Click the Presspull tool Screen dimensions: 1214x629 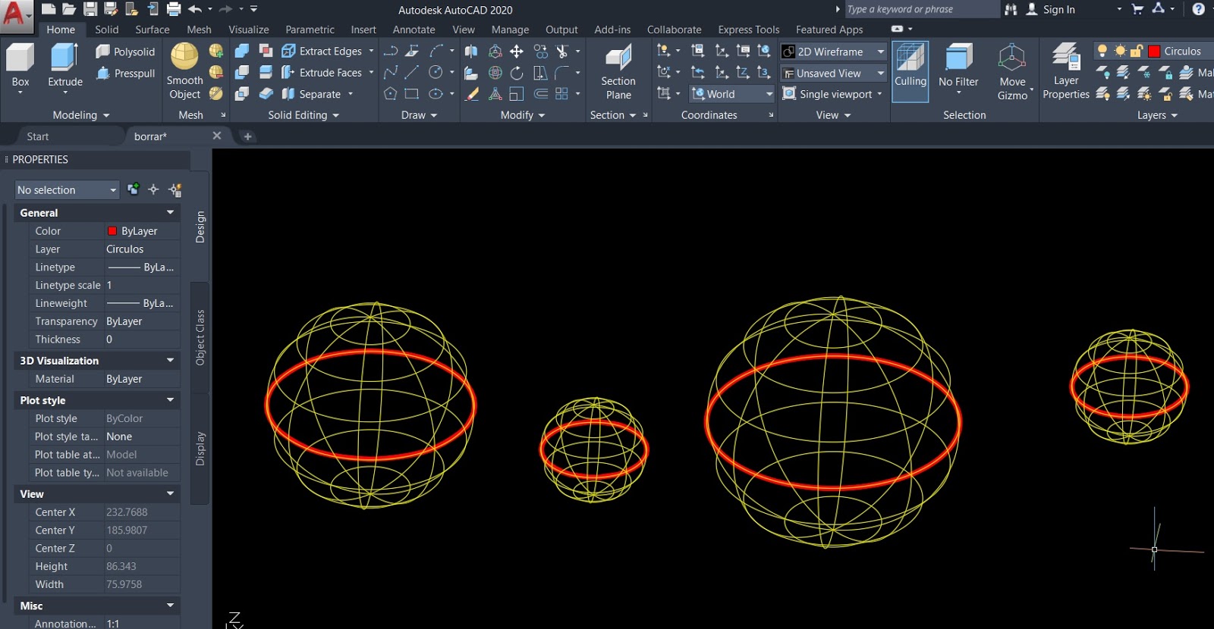pyautogui.click(x=125, y=74)
